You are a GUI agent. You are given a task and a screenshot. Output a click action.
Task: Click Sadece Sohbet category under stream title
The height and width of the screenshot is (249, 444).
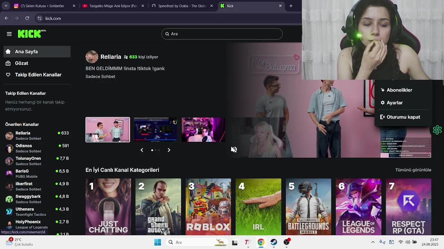pos(100,76)
